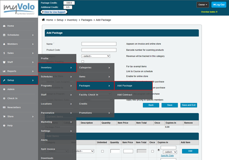Click the Newsletters icon in sidebar
Screen dimensions: 229x160
[x=4, y=107]
